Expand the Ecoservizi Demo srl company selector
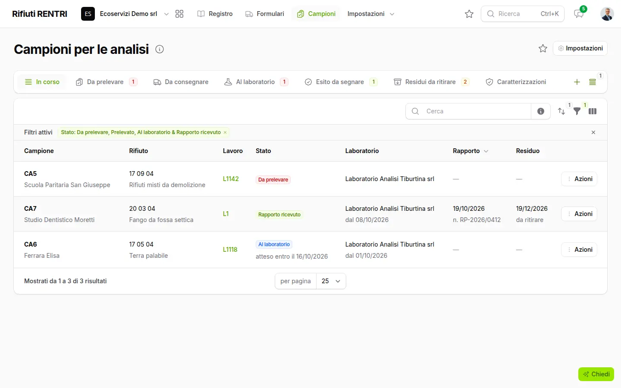This screenshot has height=388, width=621. 125,14
